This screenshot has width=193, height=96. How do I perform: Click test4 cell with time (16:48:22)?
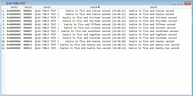pyautogui.click(x=93, y=48)
